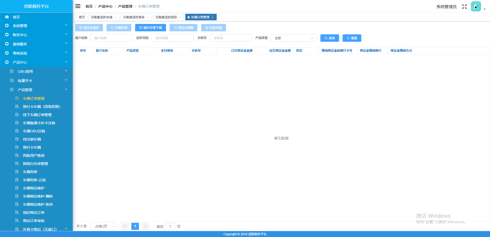Click the 基础服务 sidebar icon
490x237 pixels.
[x=7, y=44]
